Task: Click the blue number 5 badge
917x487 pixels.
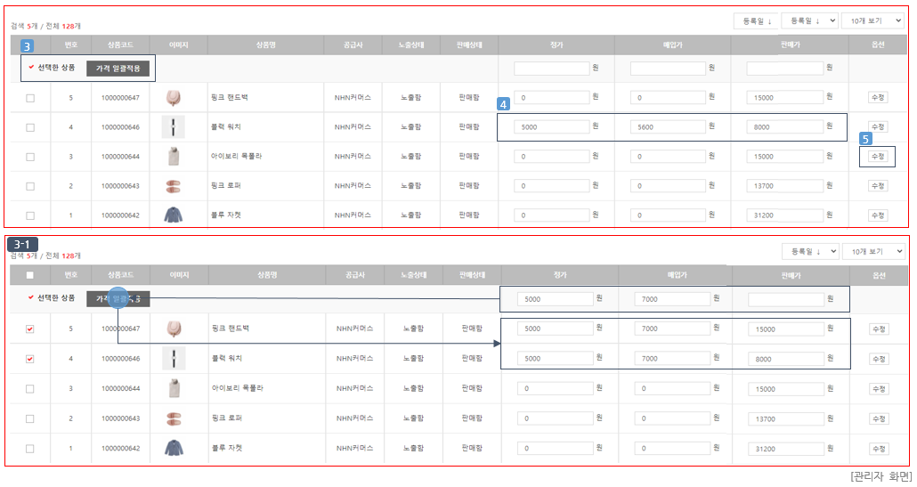Action: coord(865,139)
